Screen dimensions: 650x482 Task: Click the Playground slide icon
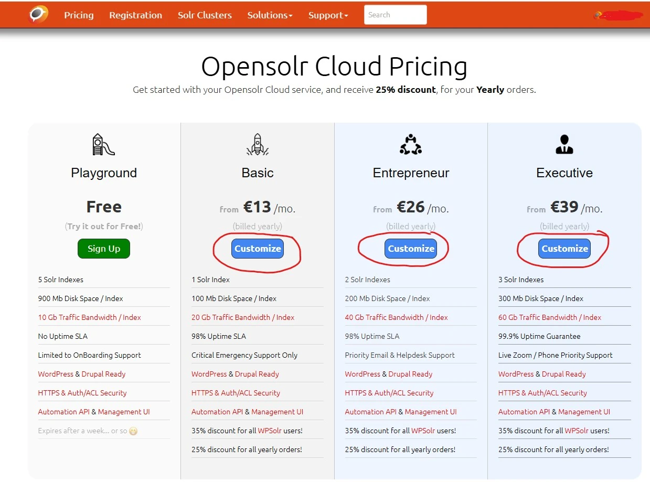[103, 144]
